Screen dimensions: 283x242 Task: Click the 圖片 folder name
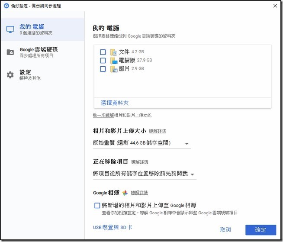click(124, 69)
